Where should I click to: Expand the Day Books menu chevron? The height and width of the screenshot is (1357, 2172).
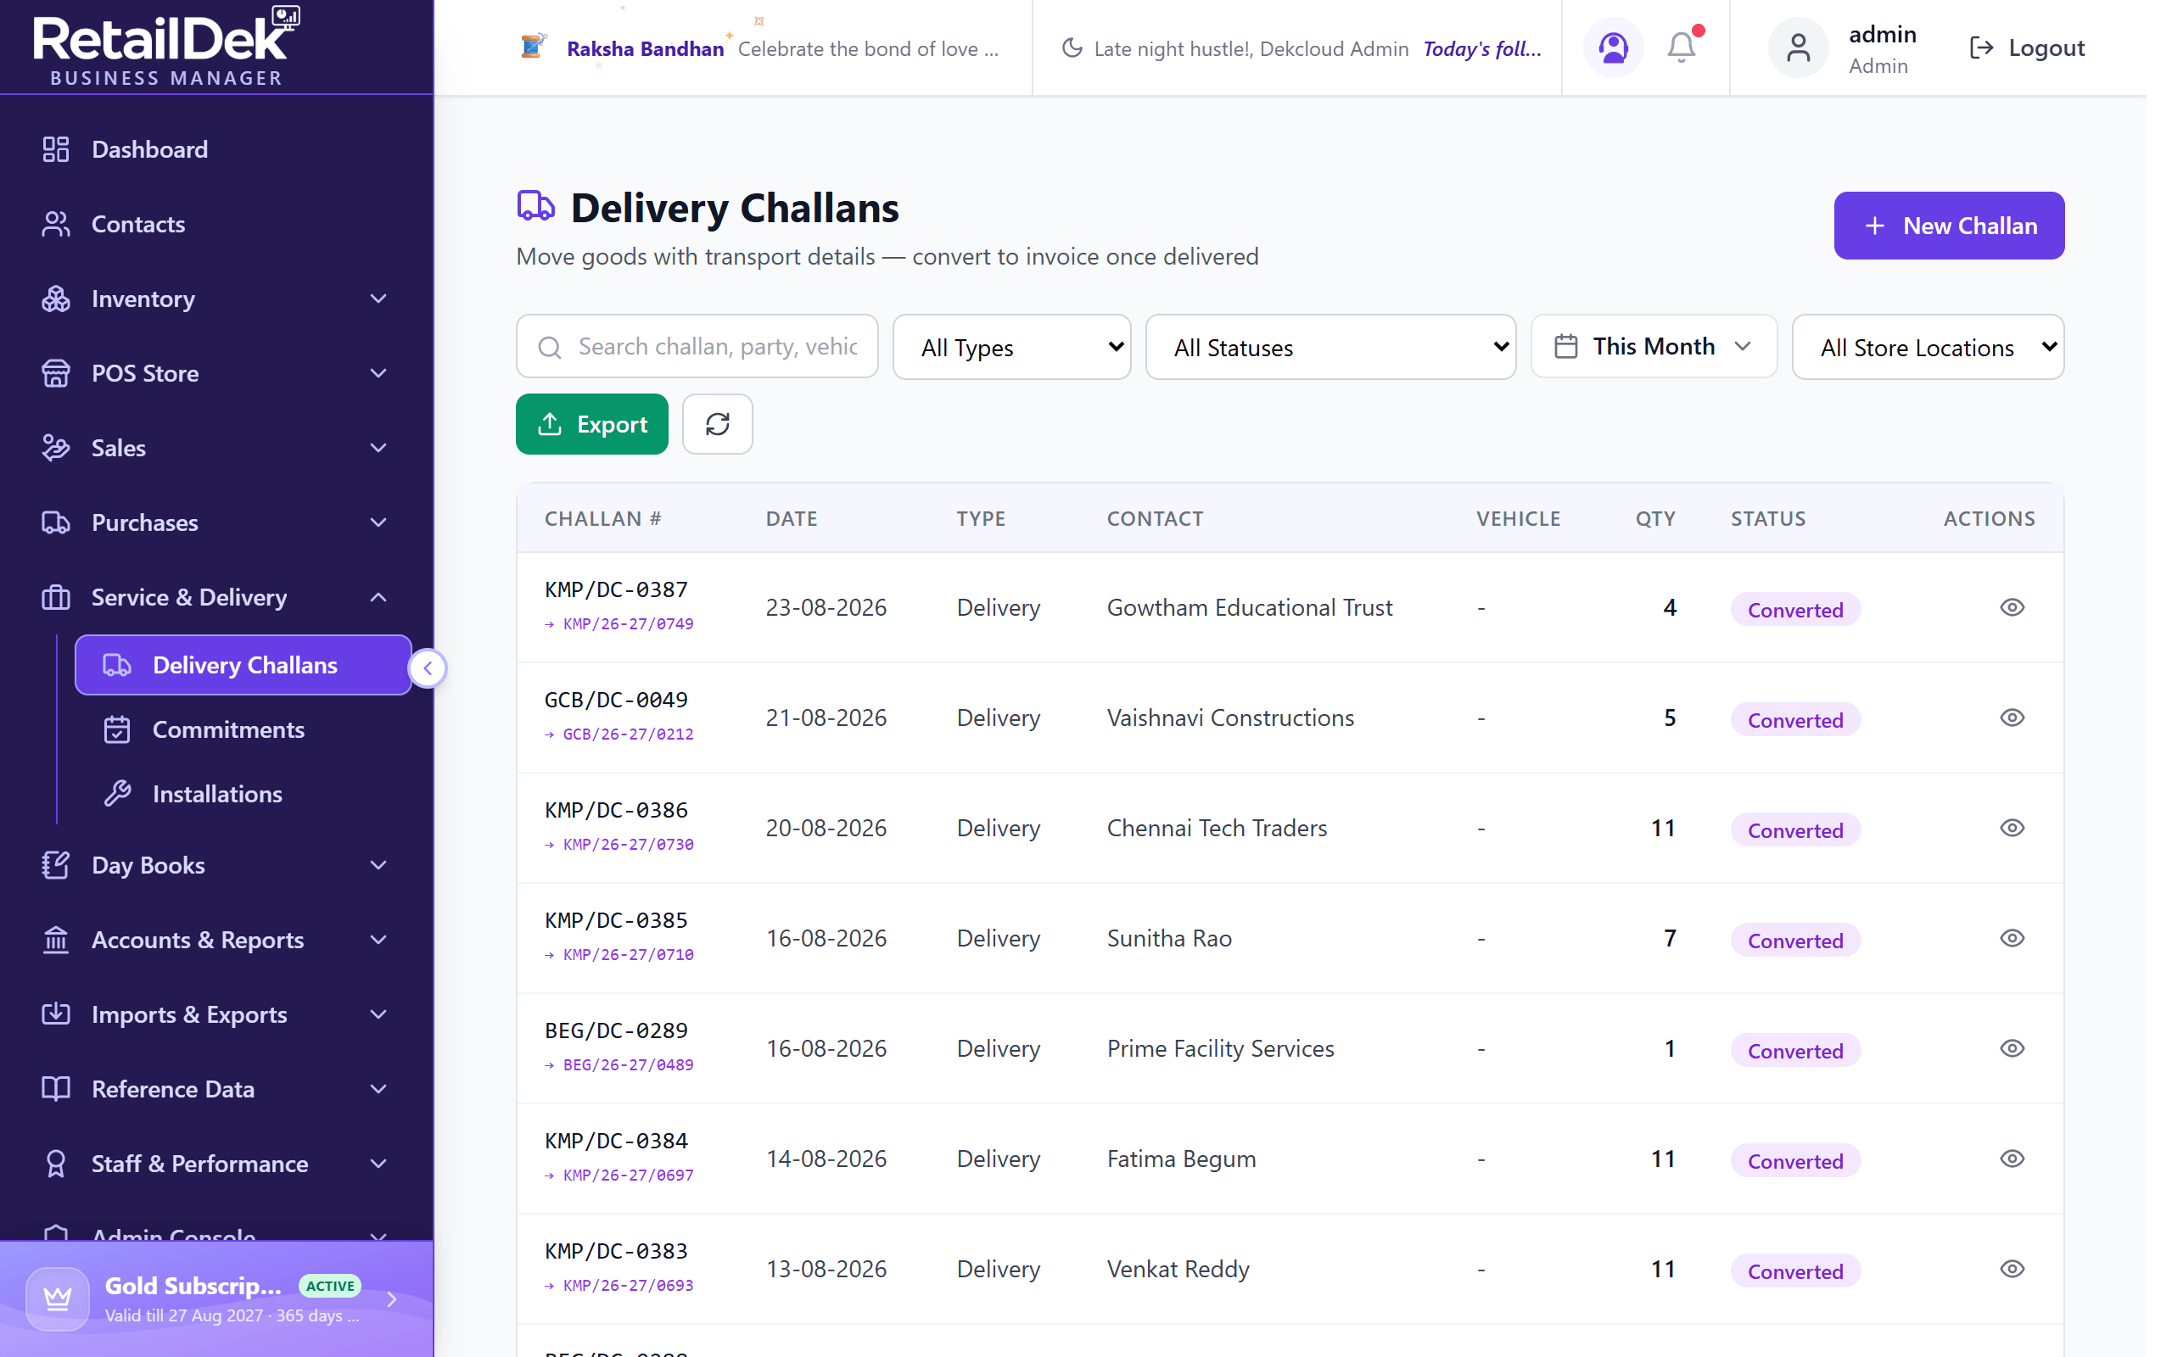point(378,865)
